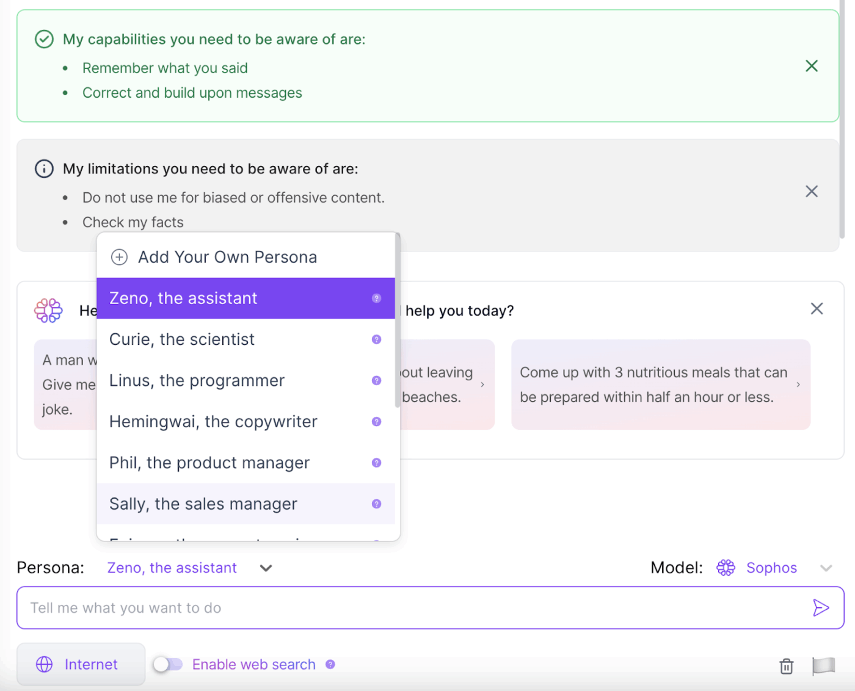The height and width of the screenshot is (691, 855).
Task: Click the help icon beside Zeno, the assistant
Action: coord(377,298)
